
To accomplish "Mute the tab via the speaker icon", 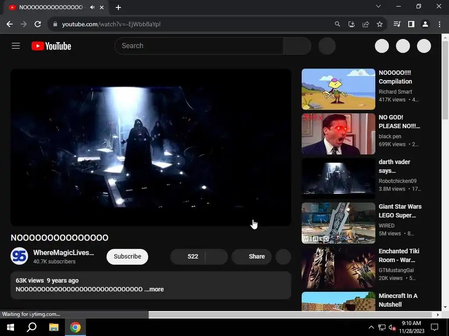I will click(92, 7).
